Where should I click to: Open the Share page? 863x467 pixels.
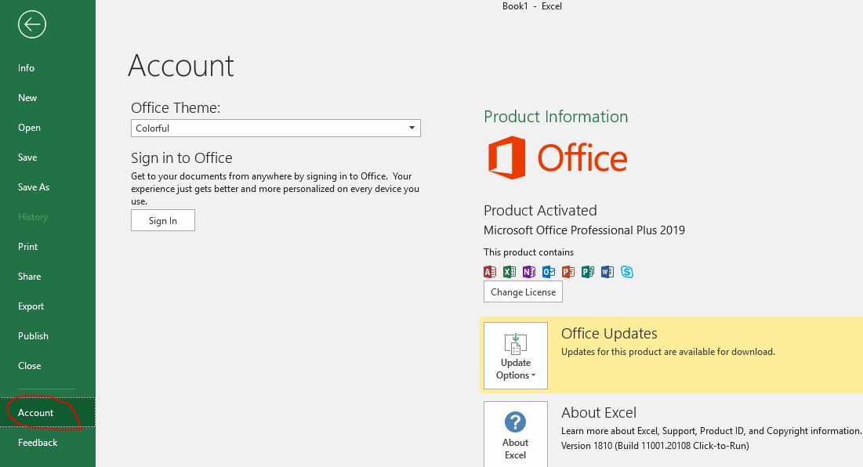click(x=29, y=276)
